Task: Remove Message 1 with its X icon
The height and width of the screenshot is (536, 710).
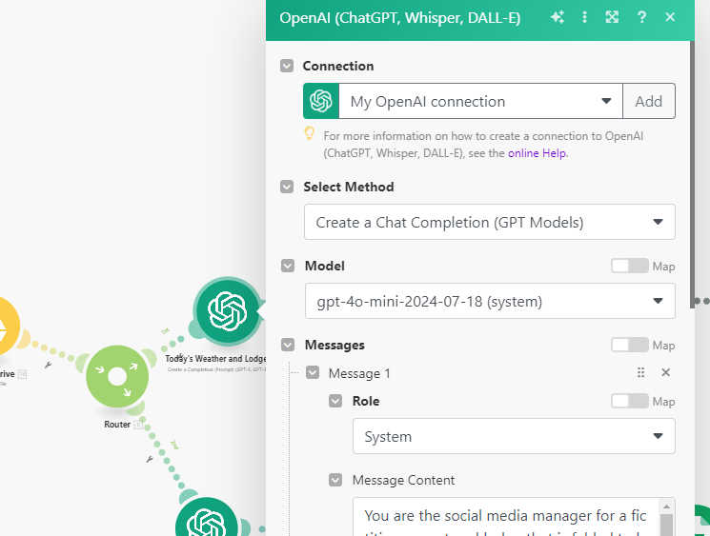Action: pos(665,372)
